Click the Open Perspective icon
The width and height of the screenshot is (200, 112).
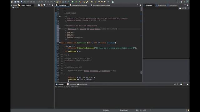point(181,2)
